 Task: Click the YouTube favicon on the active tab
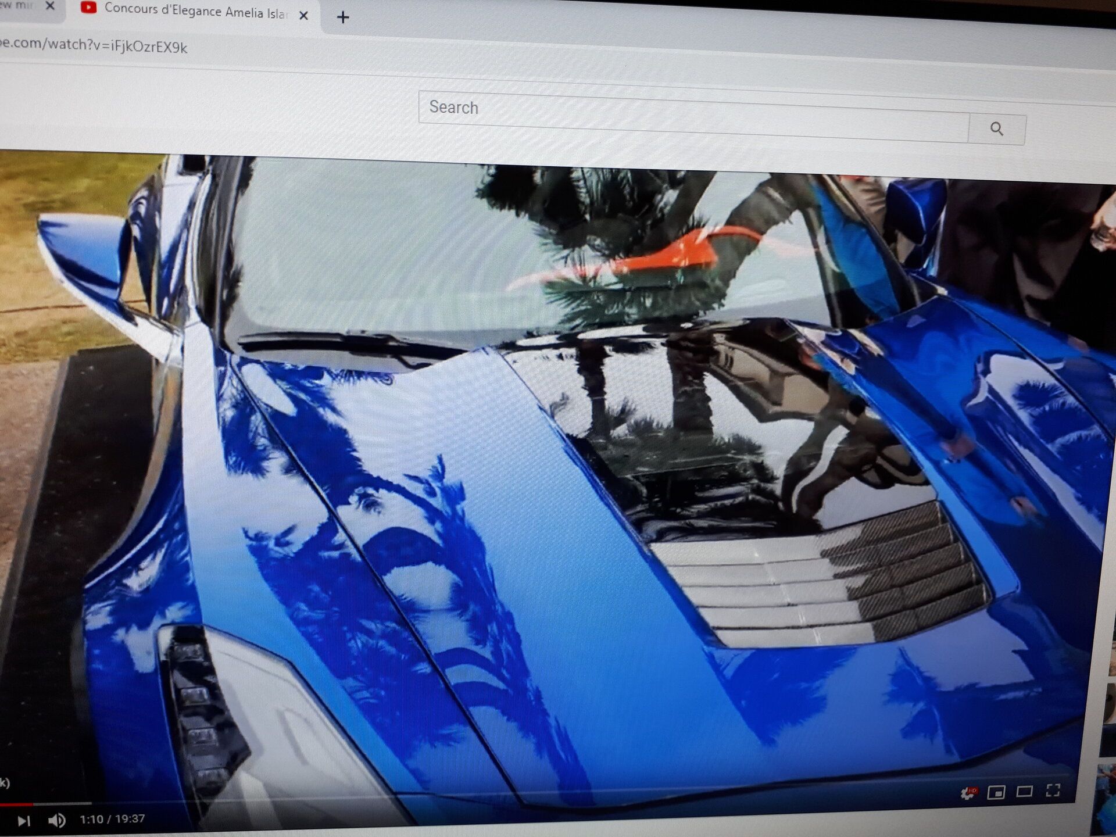coord(88,8)
